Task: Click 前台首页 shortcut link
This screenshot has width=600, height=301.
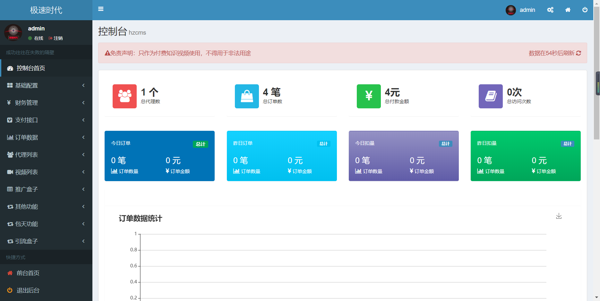Action: tap(28, 273)
